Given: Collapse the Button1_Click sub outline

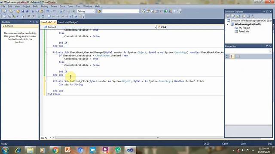Looking at the screenshot, I should click(x=46, y=81).
